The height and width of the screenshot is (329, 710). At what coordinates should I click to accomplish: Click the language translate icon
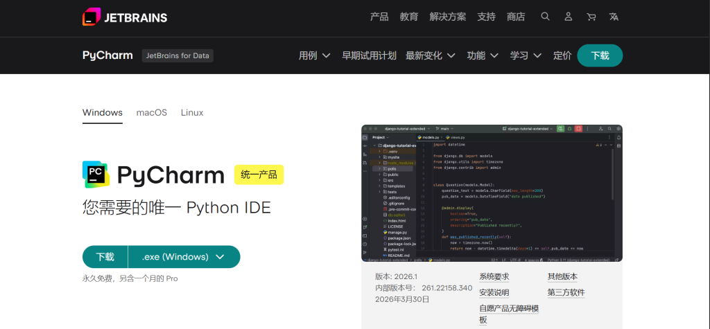(614, 17)
